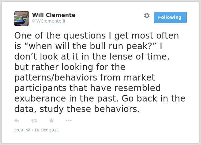Open the three-dots more options icon
This screenshot has height=145, width=201.
tap(68, 121)
